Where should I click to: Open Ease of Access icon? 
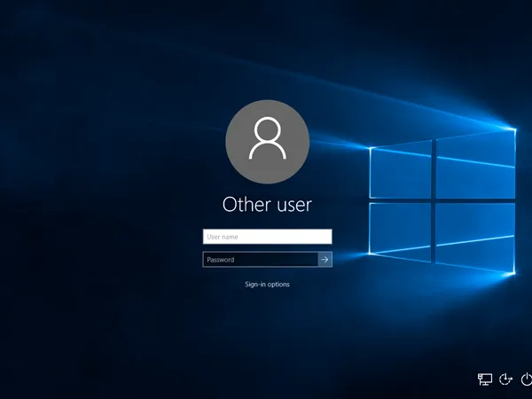click(x=505, y=379)
